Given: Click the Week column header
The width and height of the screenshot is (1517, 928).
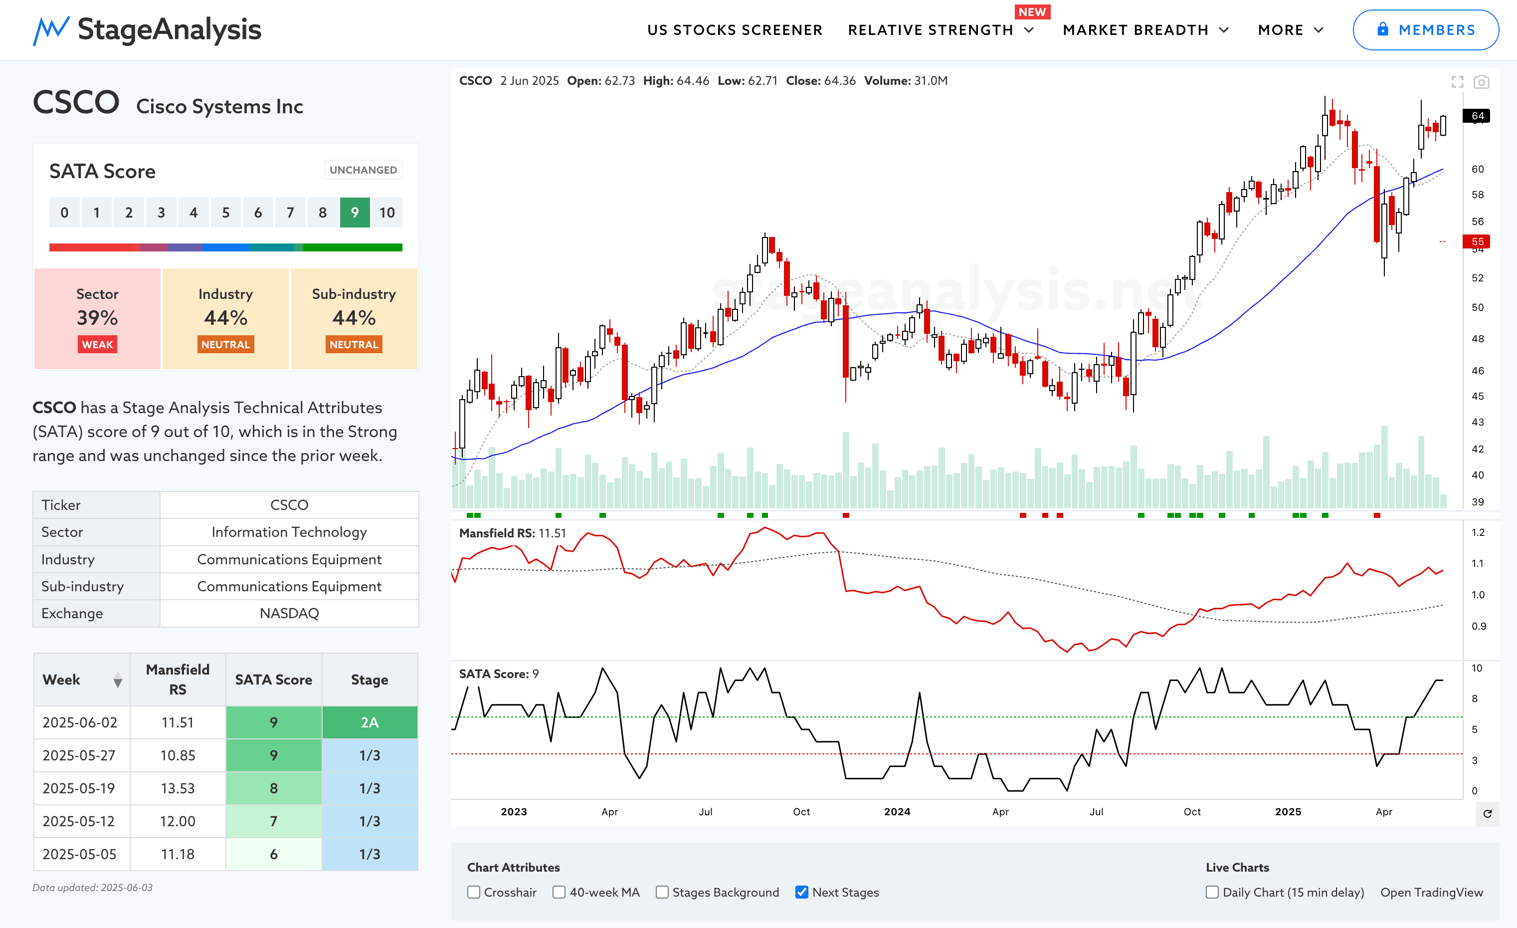Looking at the screenshot, I should pyautogui.click(x=82, y=680).
